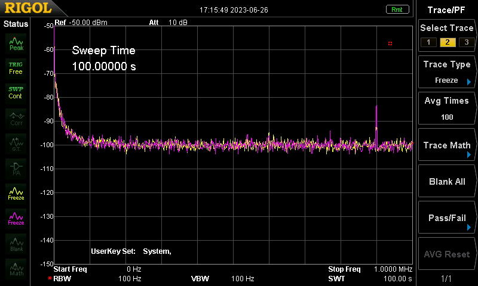Click the TRIG Free status icon
The image size is (478, 286).
tap(16, 69)
